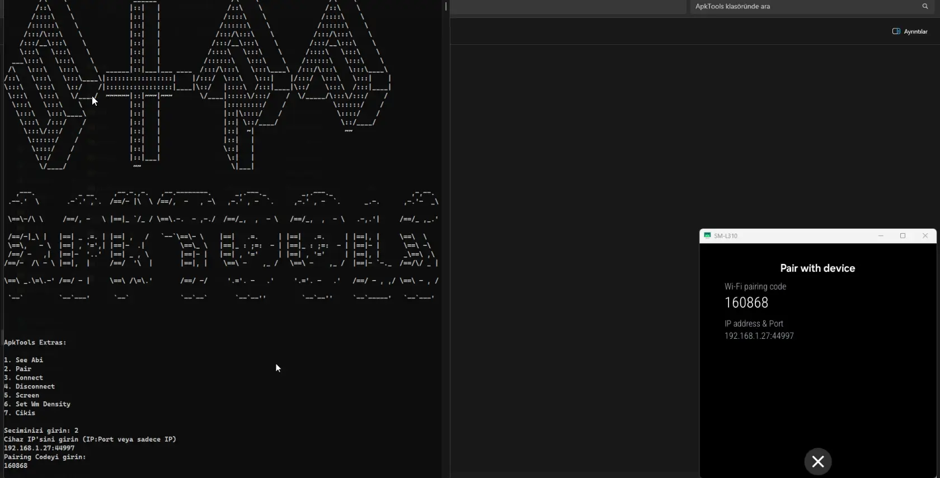Click '1. See Abi' in terminal menu
940x478 pixels.
(x=23, y=360)
